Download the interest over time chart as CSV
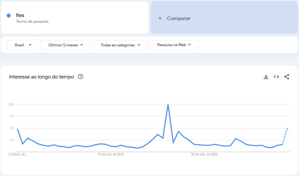Screen dimensions: 299x176 [266, 77]
